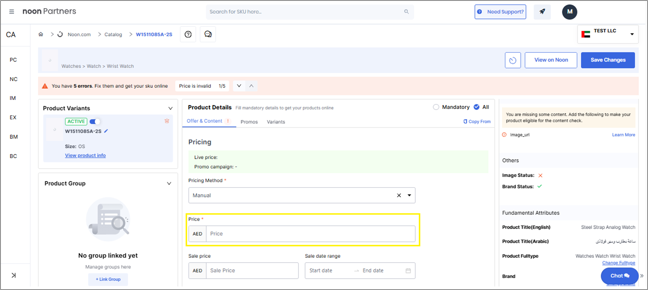The height and width of the screenshot is (290, 648).
Task: Click View on Noon button
Action: tap(551, 60)
